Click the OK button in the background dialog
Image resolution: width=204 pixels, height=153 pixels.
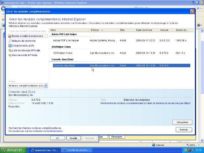tap(57, 138)
